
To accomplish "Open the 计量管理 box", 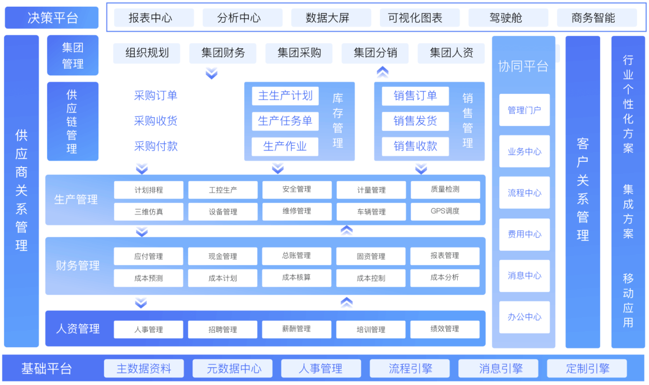I will click(371, 190).
